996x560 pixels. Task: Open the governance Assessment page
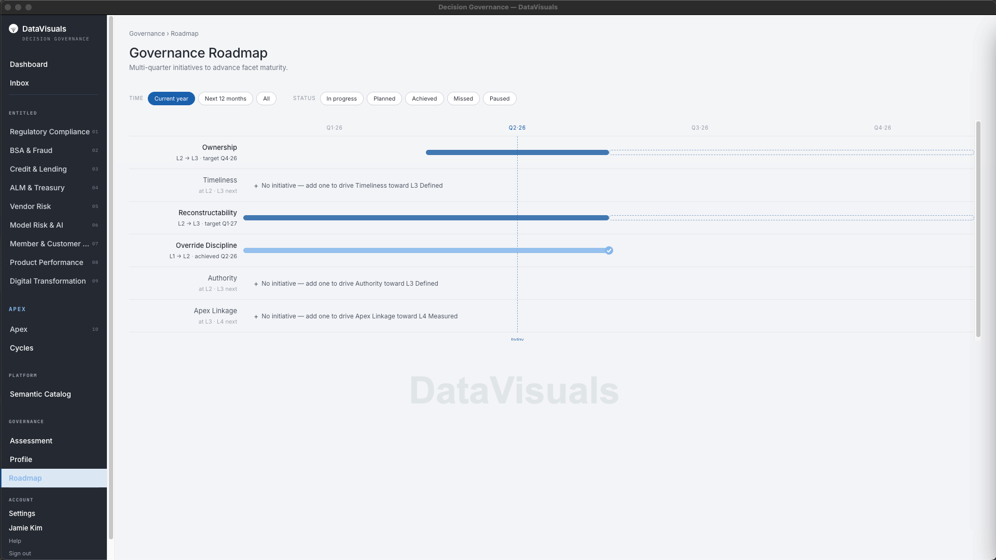coord(54,441)
